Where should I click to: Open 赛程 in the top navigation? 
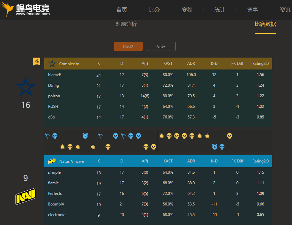tap(187, 10)
